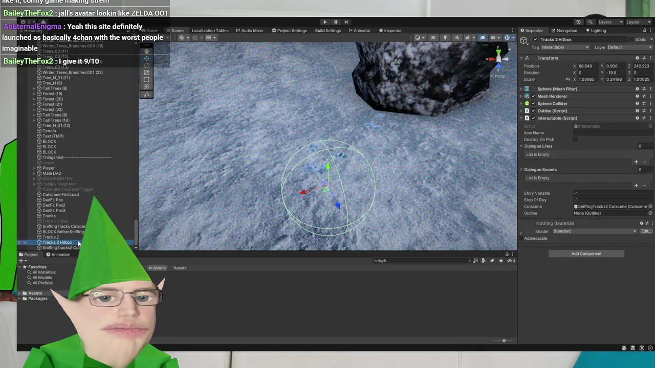Add entry with plus under Dialogue Lines

pos(637,162)
